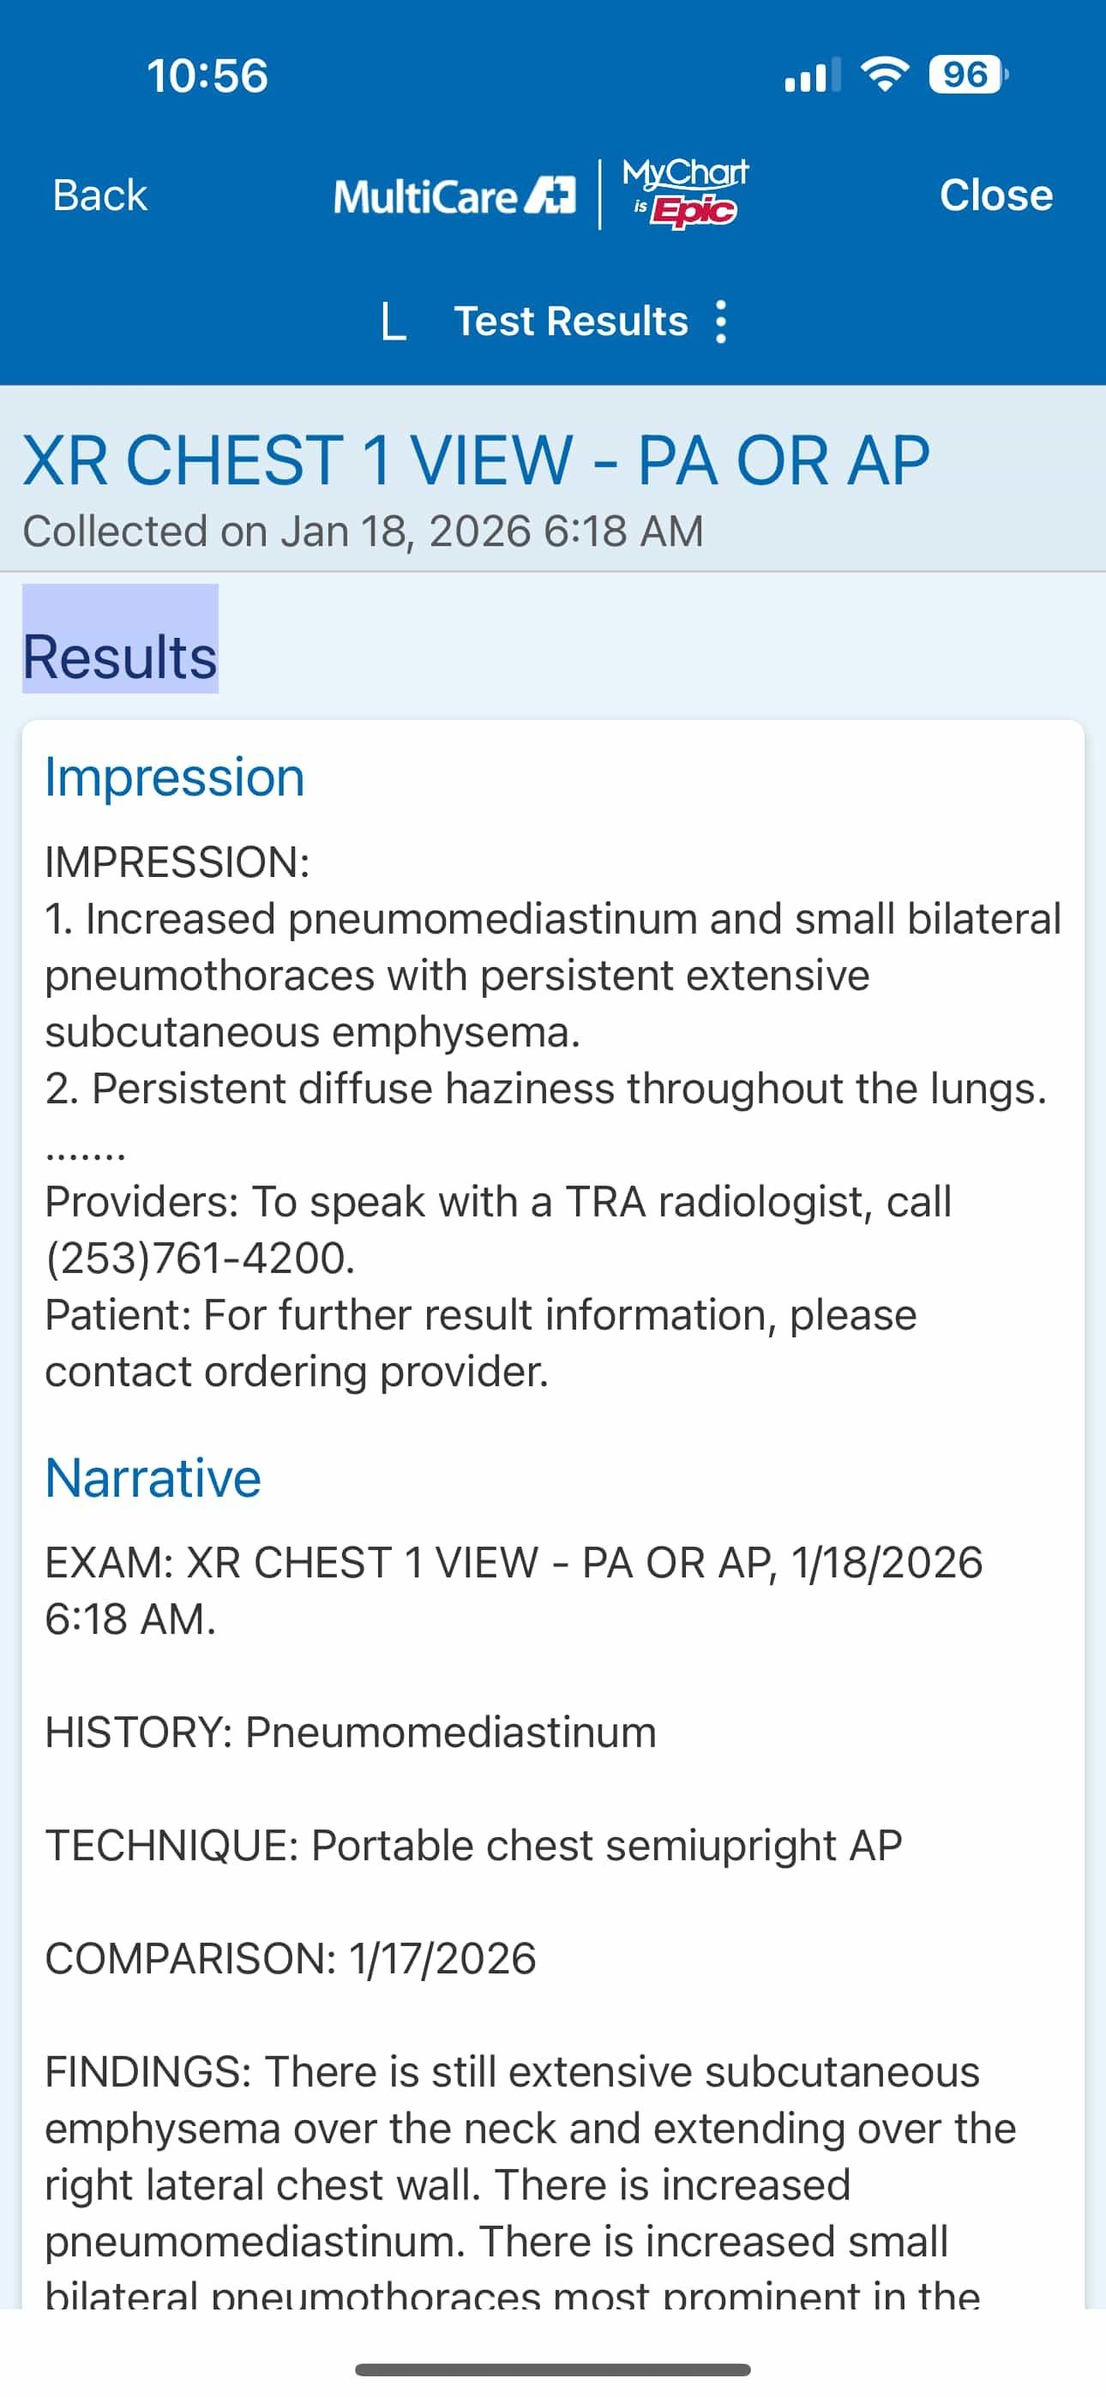Tap the HISTORY: Pneumomediastinum line
This screenshot has width=1106, height=2397.
tap(350, 1733)
